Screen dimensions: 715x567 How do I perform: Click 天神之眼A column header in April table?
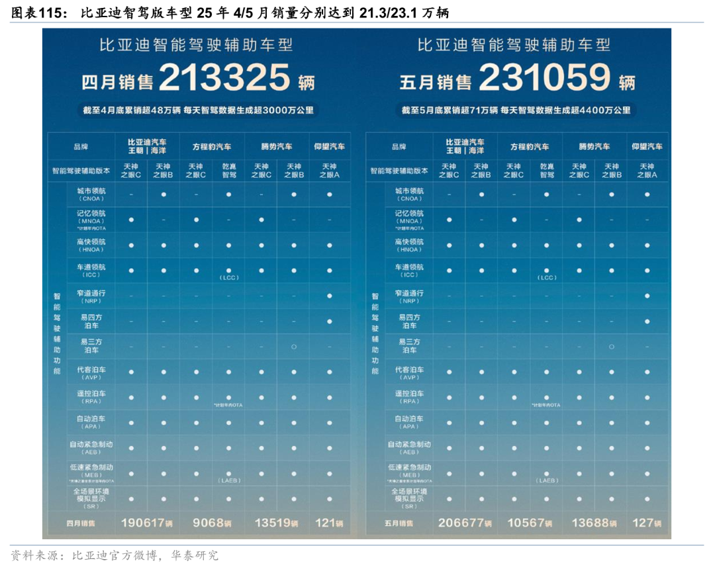329,171
